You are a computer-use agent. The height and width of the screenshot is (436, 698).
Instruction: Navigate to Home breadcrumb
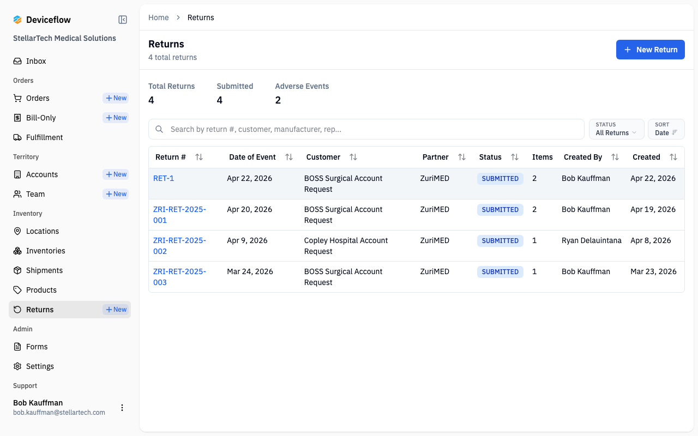pos(159,17)
